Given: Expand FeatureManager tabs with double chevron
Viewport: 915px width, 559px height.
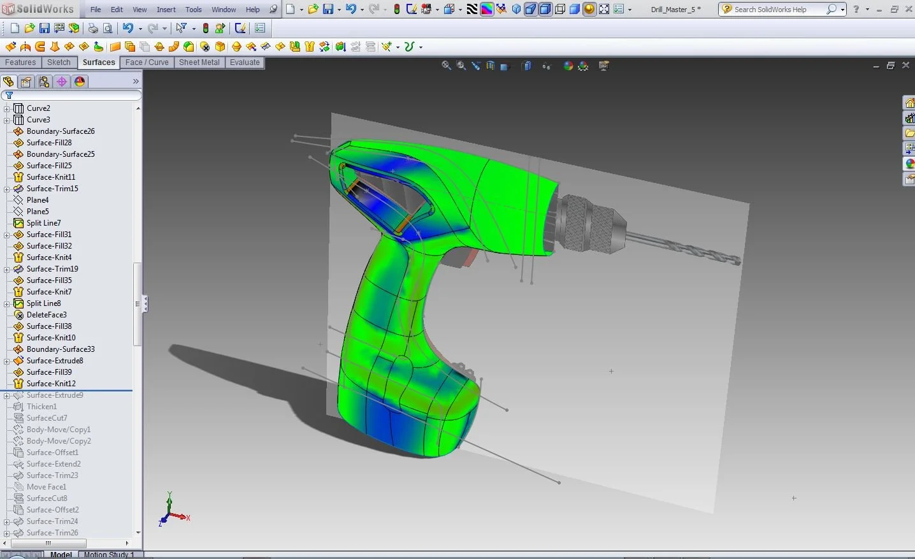Looking at the screenshot, I should pos(136,82).
